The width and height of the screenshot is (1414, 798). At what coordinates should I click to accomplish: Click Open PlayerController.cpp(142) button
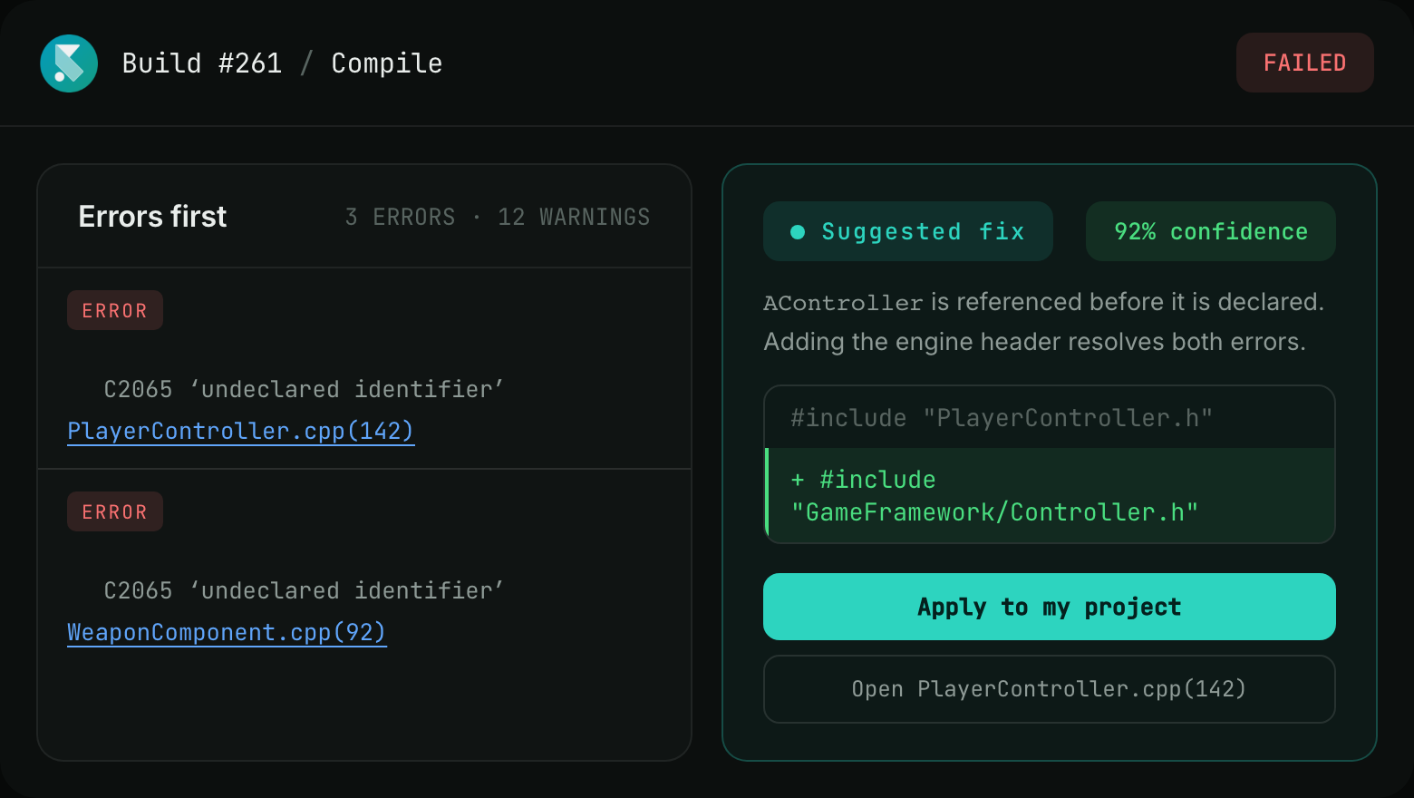coord(1050,689)
